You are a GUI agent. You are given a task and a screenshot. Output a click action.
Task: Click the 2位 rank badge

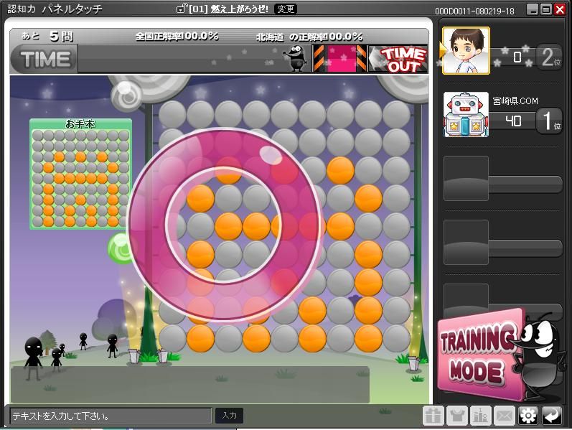[x=549, y=57]
